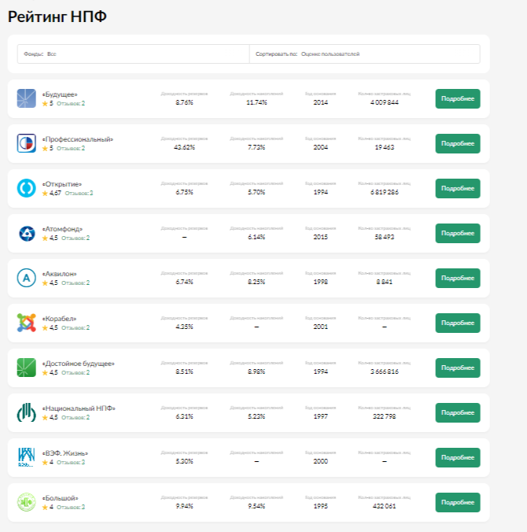Click the star rating icon for «Атомфонд»
The image size is (527, 532).
point(45,238)
